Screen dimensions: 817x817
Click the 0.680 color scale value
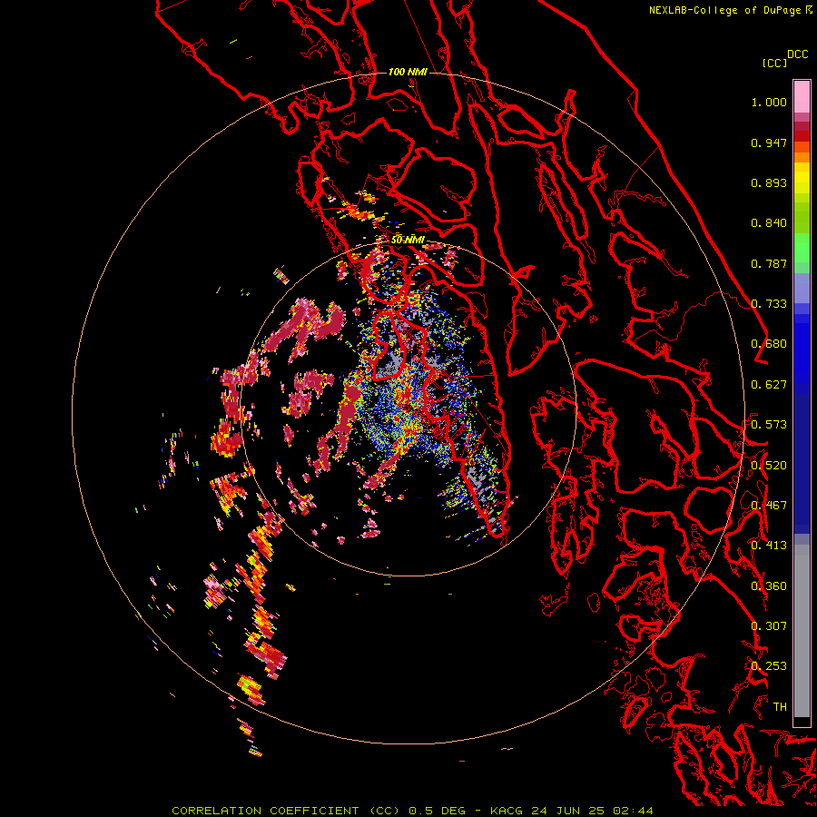[769, 344]
